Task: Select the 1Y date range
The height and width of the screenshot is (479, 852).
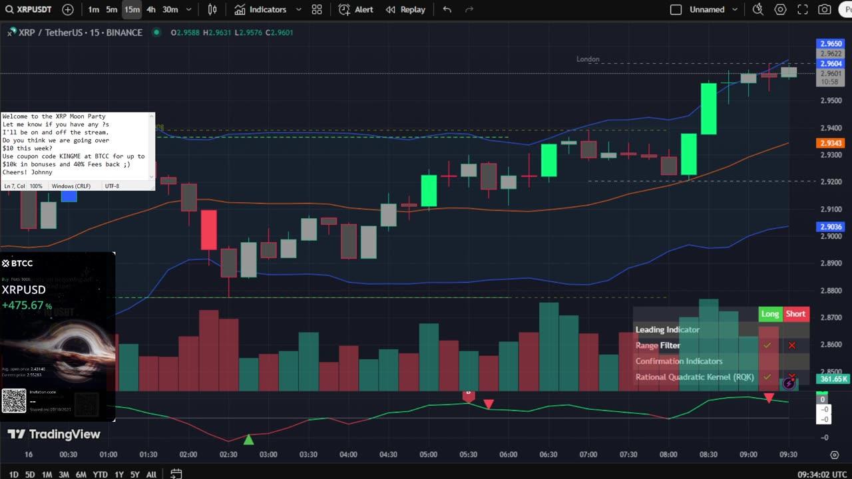Action: pos(118,474)
